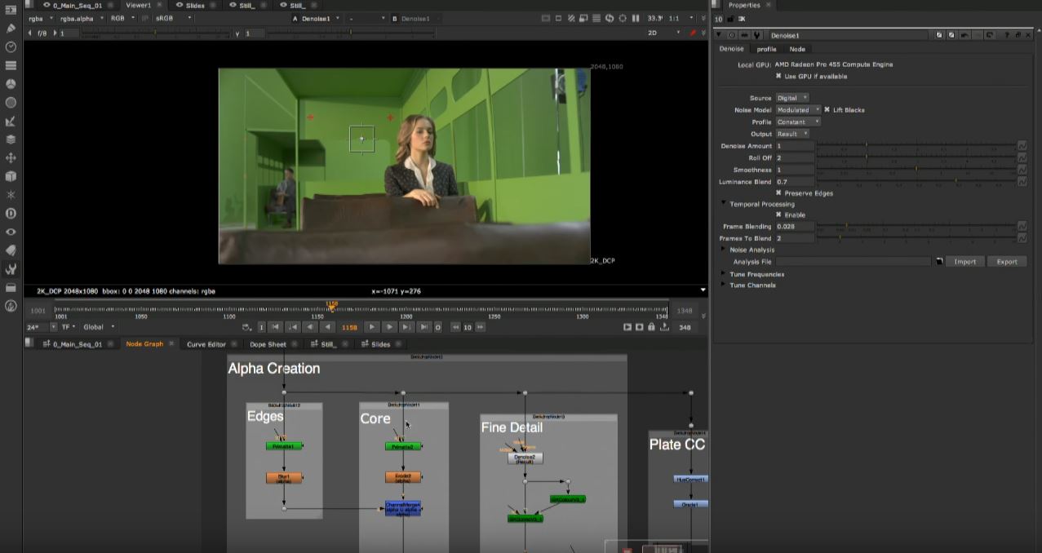Click the current frame 1158 field
This screenshot has height=553, width=1042.
pos(349,327)
